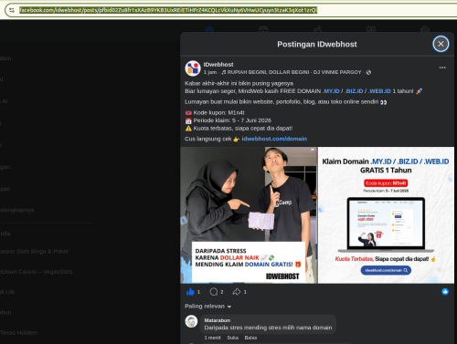Click Matarabun's commenter avatar

(x=191, y=321)
